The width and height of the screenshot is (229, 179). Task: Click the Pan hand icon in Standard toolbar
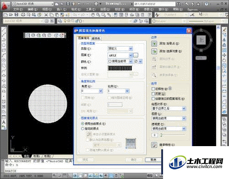[x=93, y=15]
